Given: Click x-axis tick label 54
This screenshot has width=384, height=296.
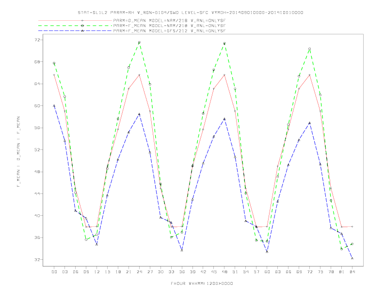Looking at the screenshot, I should [x=246, y=272].
